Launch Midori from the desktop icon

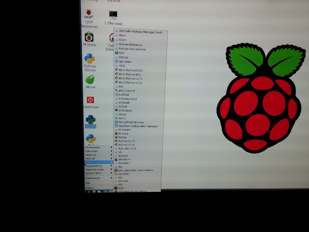click(90, 82)
